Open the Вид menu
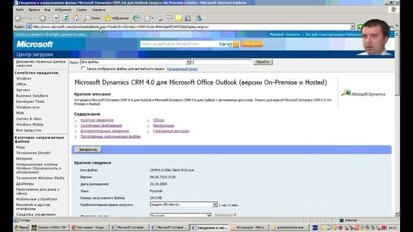This screenshot has width=413, height=232. [47, 10]
